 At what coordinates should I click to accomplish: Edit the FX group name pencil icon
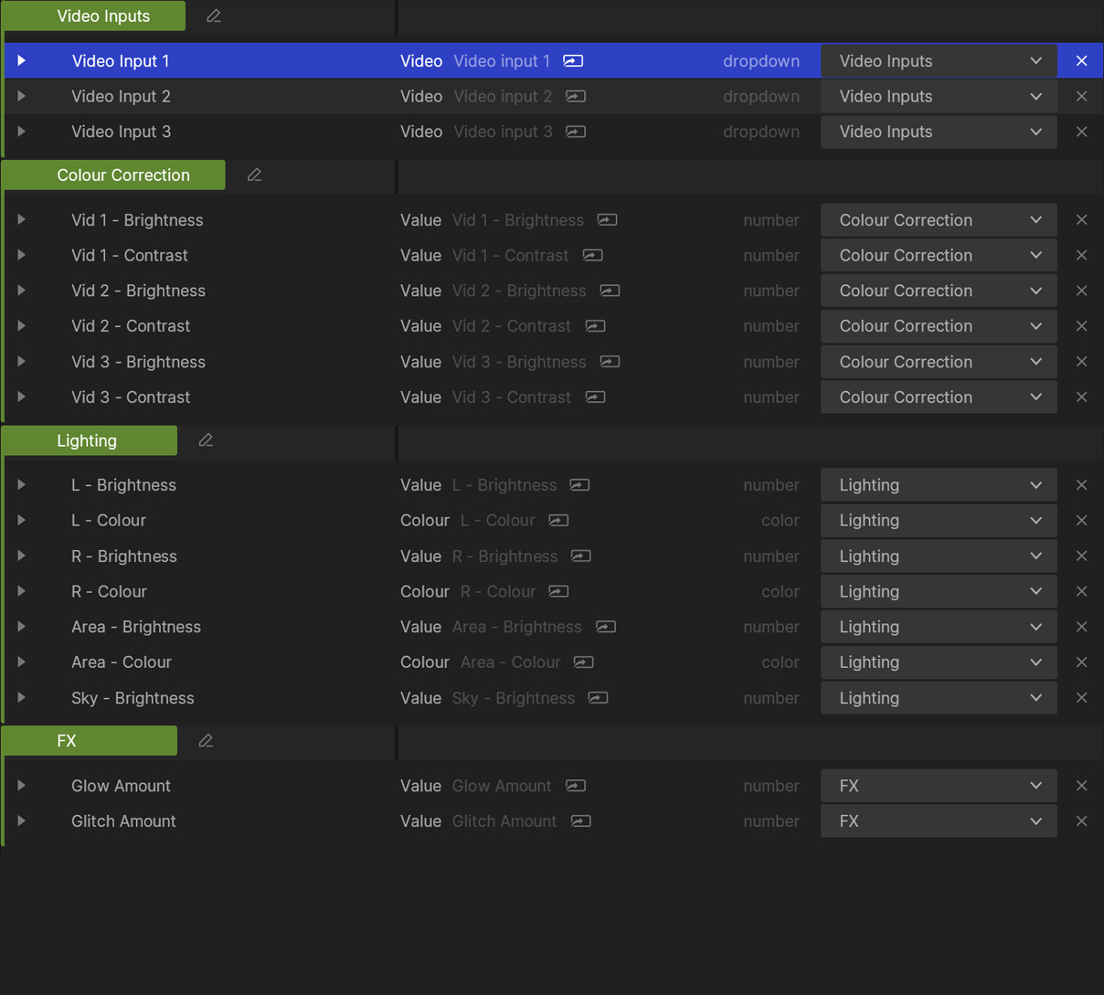click(206, 741)
